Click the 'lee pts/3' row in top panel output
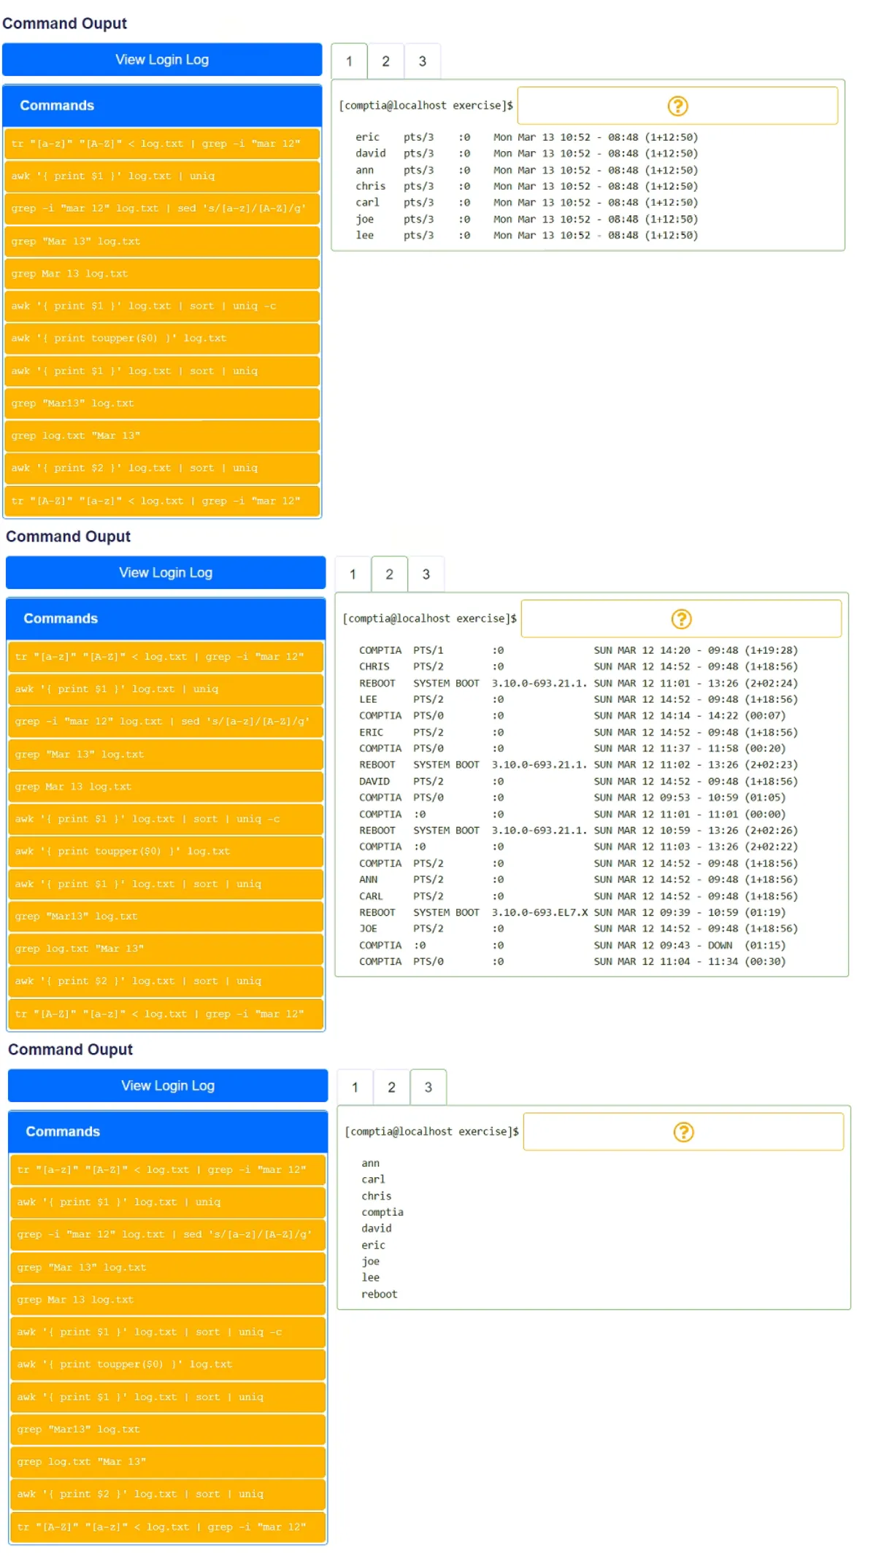 (526, 236)
